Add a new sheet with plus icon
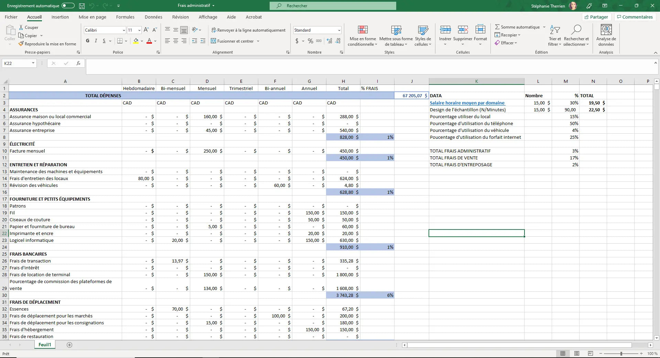 coord(69,345)
